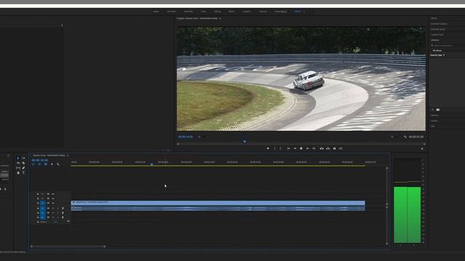Toggle Snap in timeline
The image size is (465, 261).
pos(39,165)
